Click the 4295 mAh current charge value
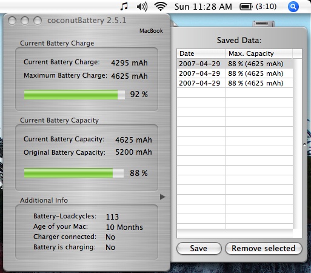Image resolution: width=311 pixels, height=273 pixels. click(x=129, y=63)
